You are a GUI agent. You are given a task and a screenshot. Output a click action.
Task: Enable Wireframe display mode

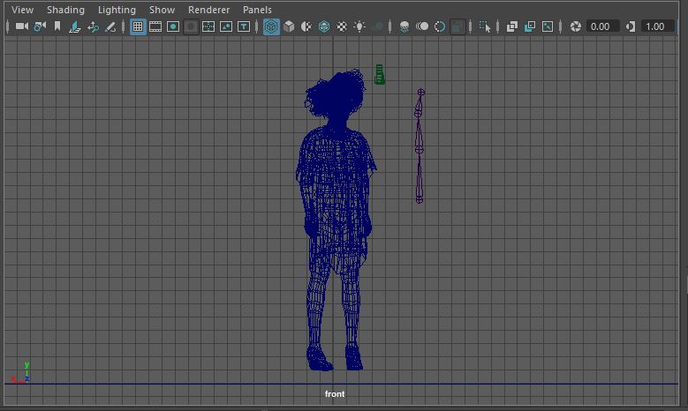tap(271, 26)
